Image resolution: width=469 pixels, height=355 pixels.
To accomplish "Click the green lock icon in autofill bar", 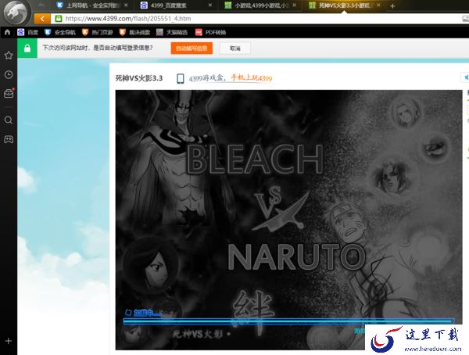I will click(x=27, y=48).
